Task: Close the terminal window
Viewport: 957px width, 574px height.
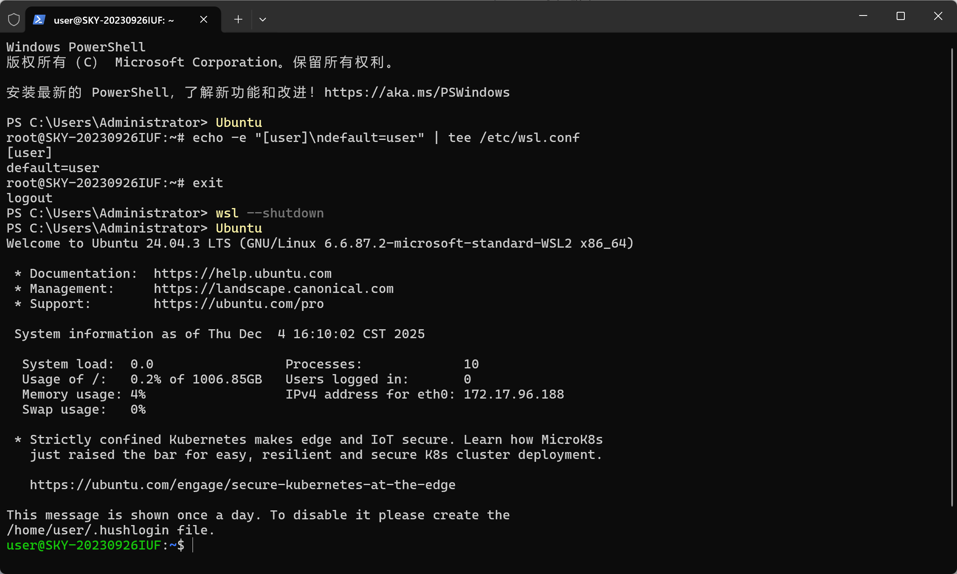Action: pyautogui.click(x=938, y=16)
